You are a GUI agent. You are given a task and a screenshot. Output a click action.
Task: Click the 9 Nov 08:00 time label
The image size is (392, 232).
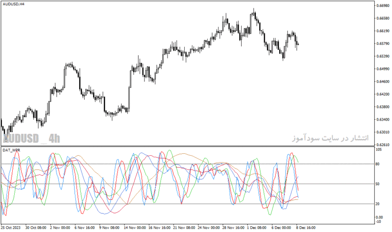click(x=109, y=228)
